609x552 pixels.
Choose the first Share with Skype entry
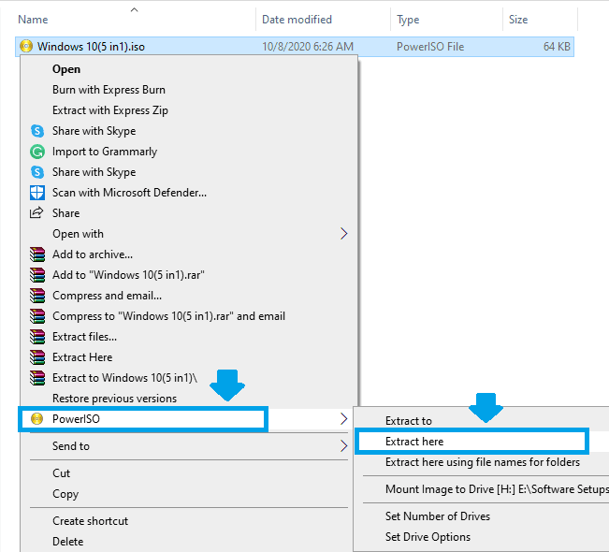tap(94, 131)
